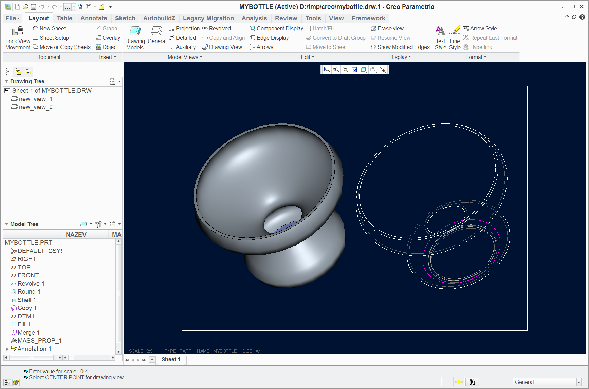Open the Analysis ribbon tab

254,18
